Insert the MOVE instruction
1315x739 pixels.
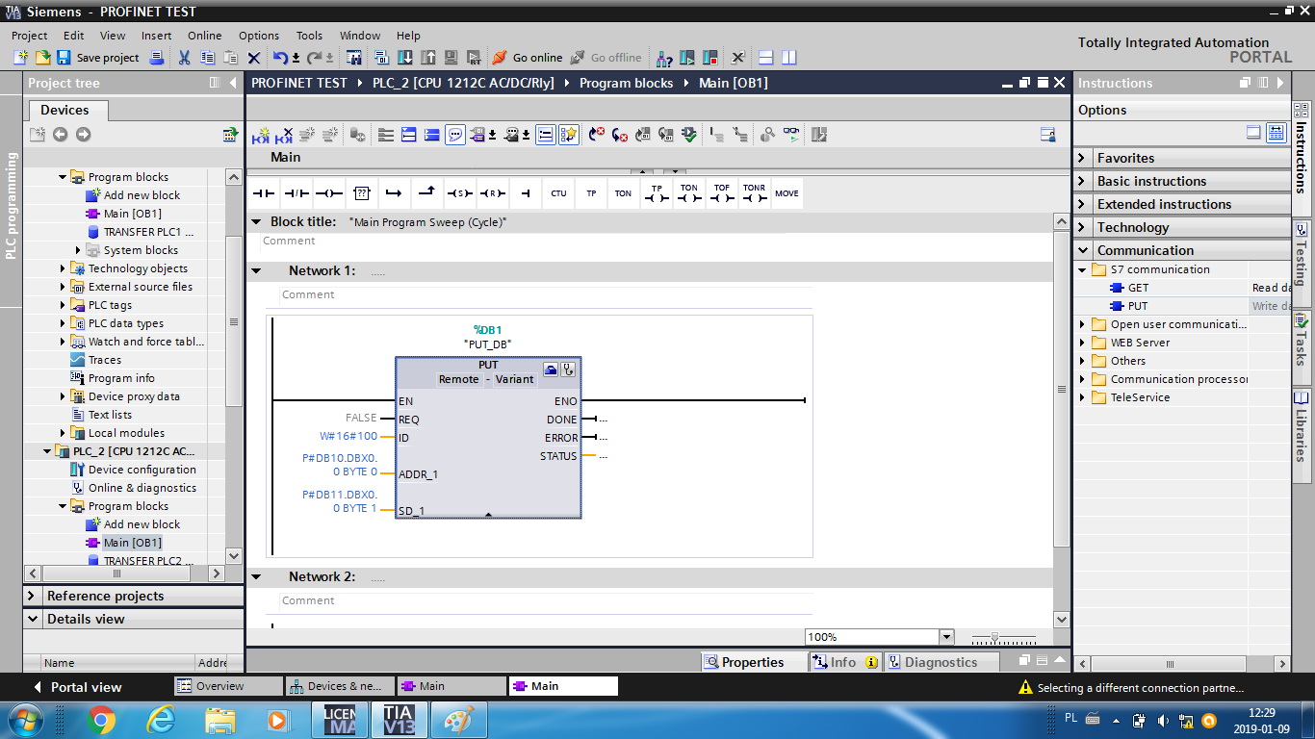tap(786, 193)
